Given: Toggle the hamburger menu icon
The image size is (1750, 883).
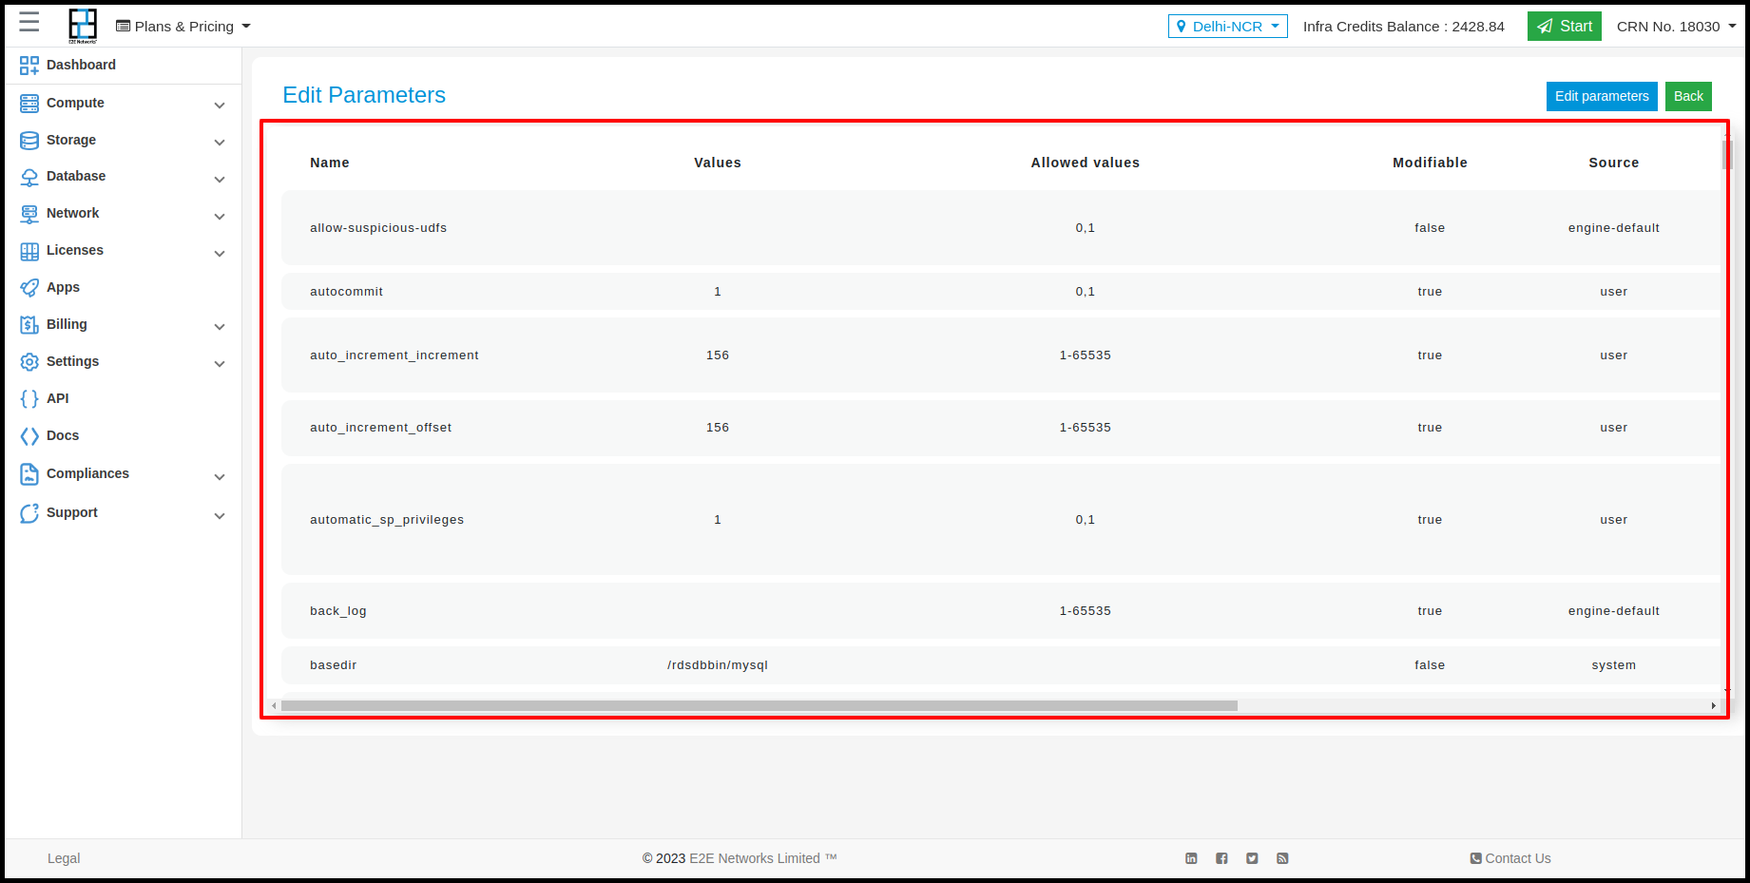Looking at the screenshot, I should coord(29,23).
